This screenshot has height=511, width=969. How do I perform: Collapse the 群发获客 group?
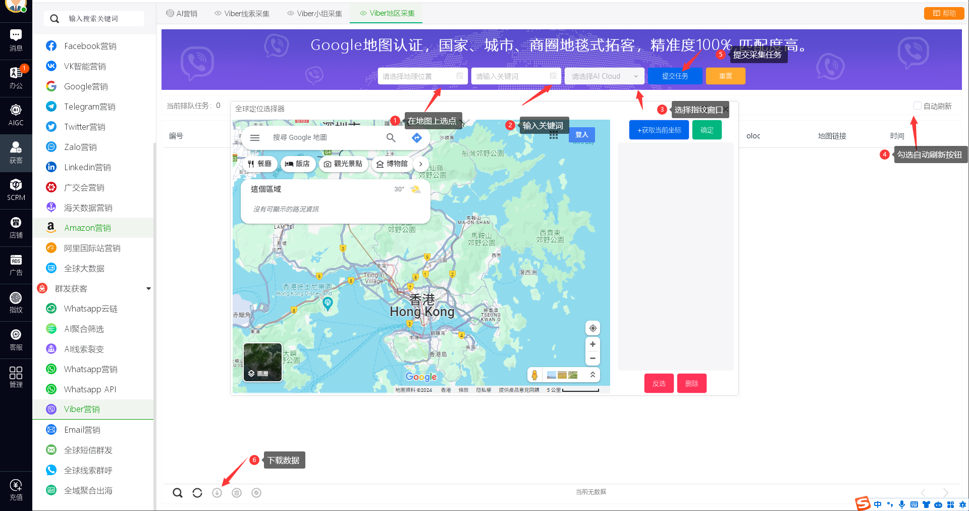click(148, 289)
